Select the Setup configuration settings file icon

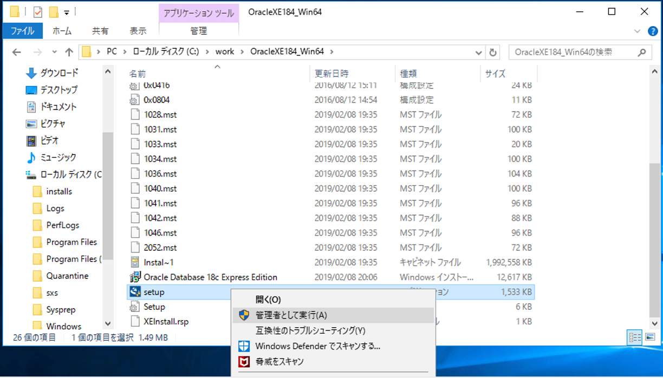click(x=134, y=307)
